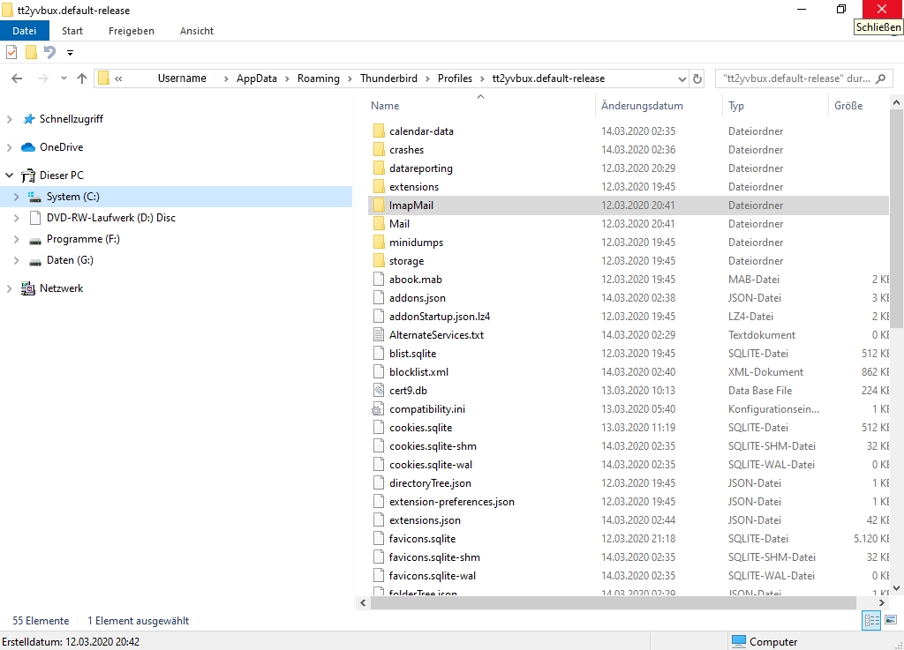
Task: Switch to details view in status bar
Action: (871, 621)
